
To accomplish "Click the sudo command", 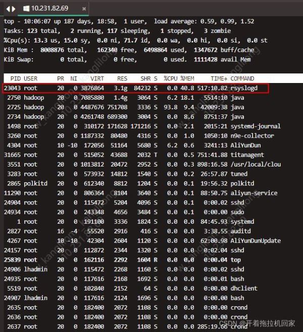I will pyautogui.click(x=237, y=212).
